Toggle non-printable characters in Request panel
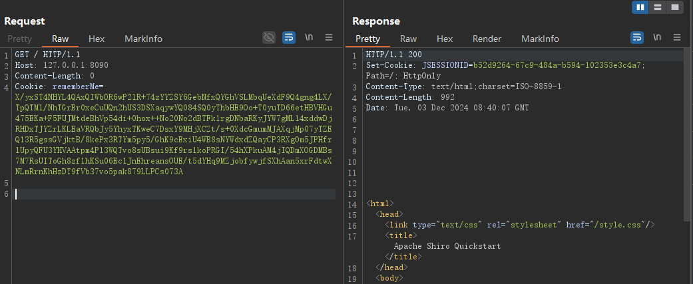Viewport: 693px width, 284px height. [309, 37]
